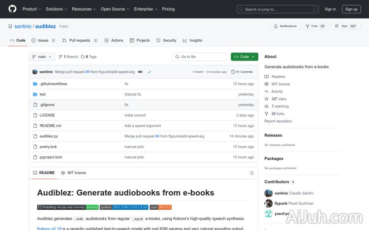This screenshot has height=230, width=369.
Task: Expand the Open Source menu
Action: pos(115,9)
